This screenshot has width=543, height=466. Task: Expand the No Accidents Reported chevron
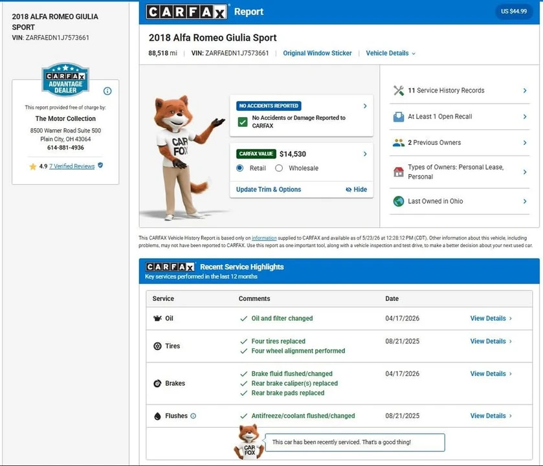[365, 106]
